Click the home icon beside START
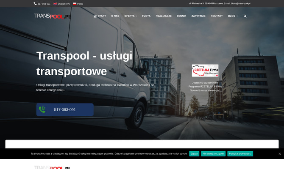This screenshot has width=284, height=169. pos(95,16)
